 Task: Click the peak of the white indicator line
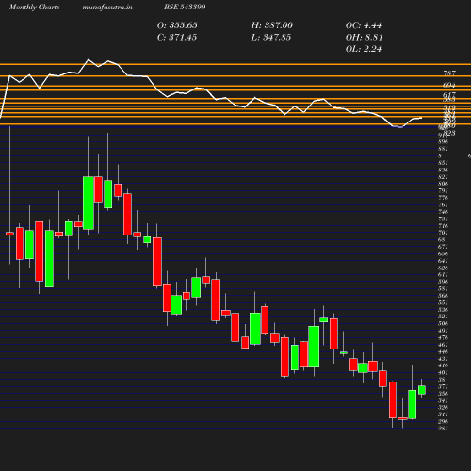[89, 59]
